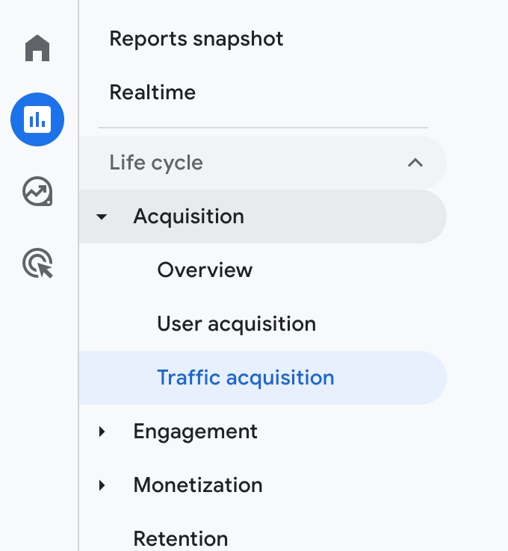This screenshot has width=508, height=551.
Task: Open the Advertising cursor-target icon
Action: pyautogui.click(x=37, y=264)
